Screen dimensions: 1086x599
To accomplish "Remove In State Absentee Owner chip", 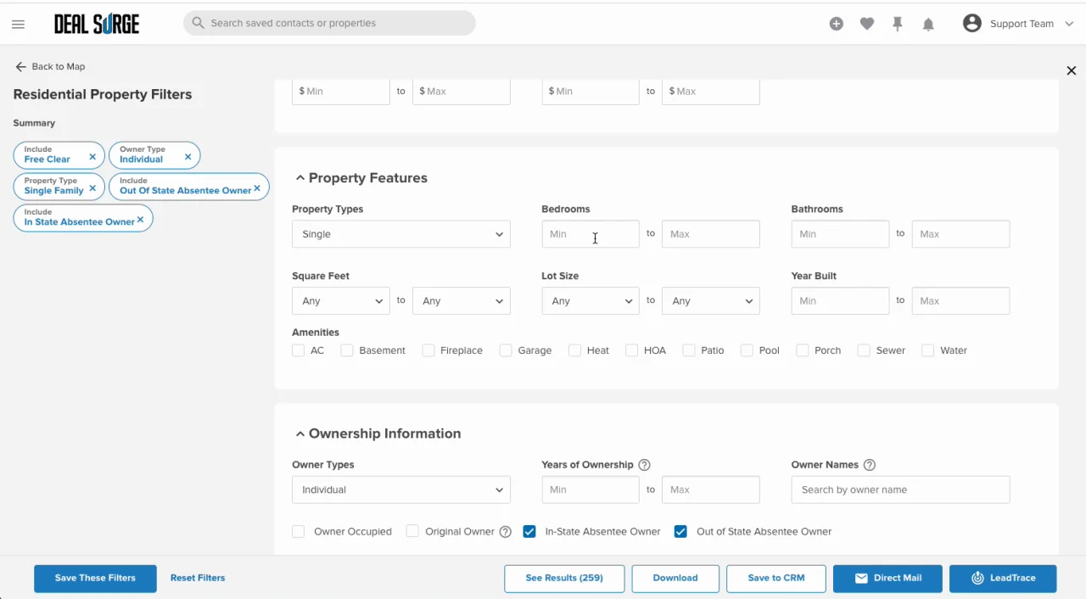I will click(141, 220).
